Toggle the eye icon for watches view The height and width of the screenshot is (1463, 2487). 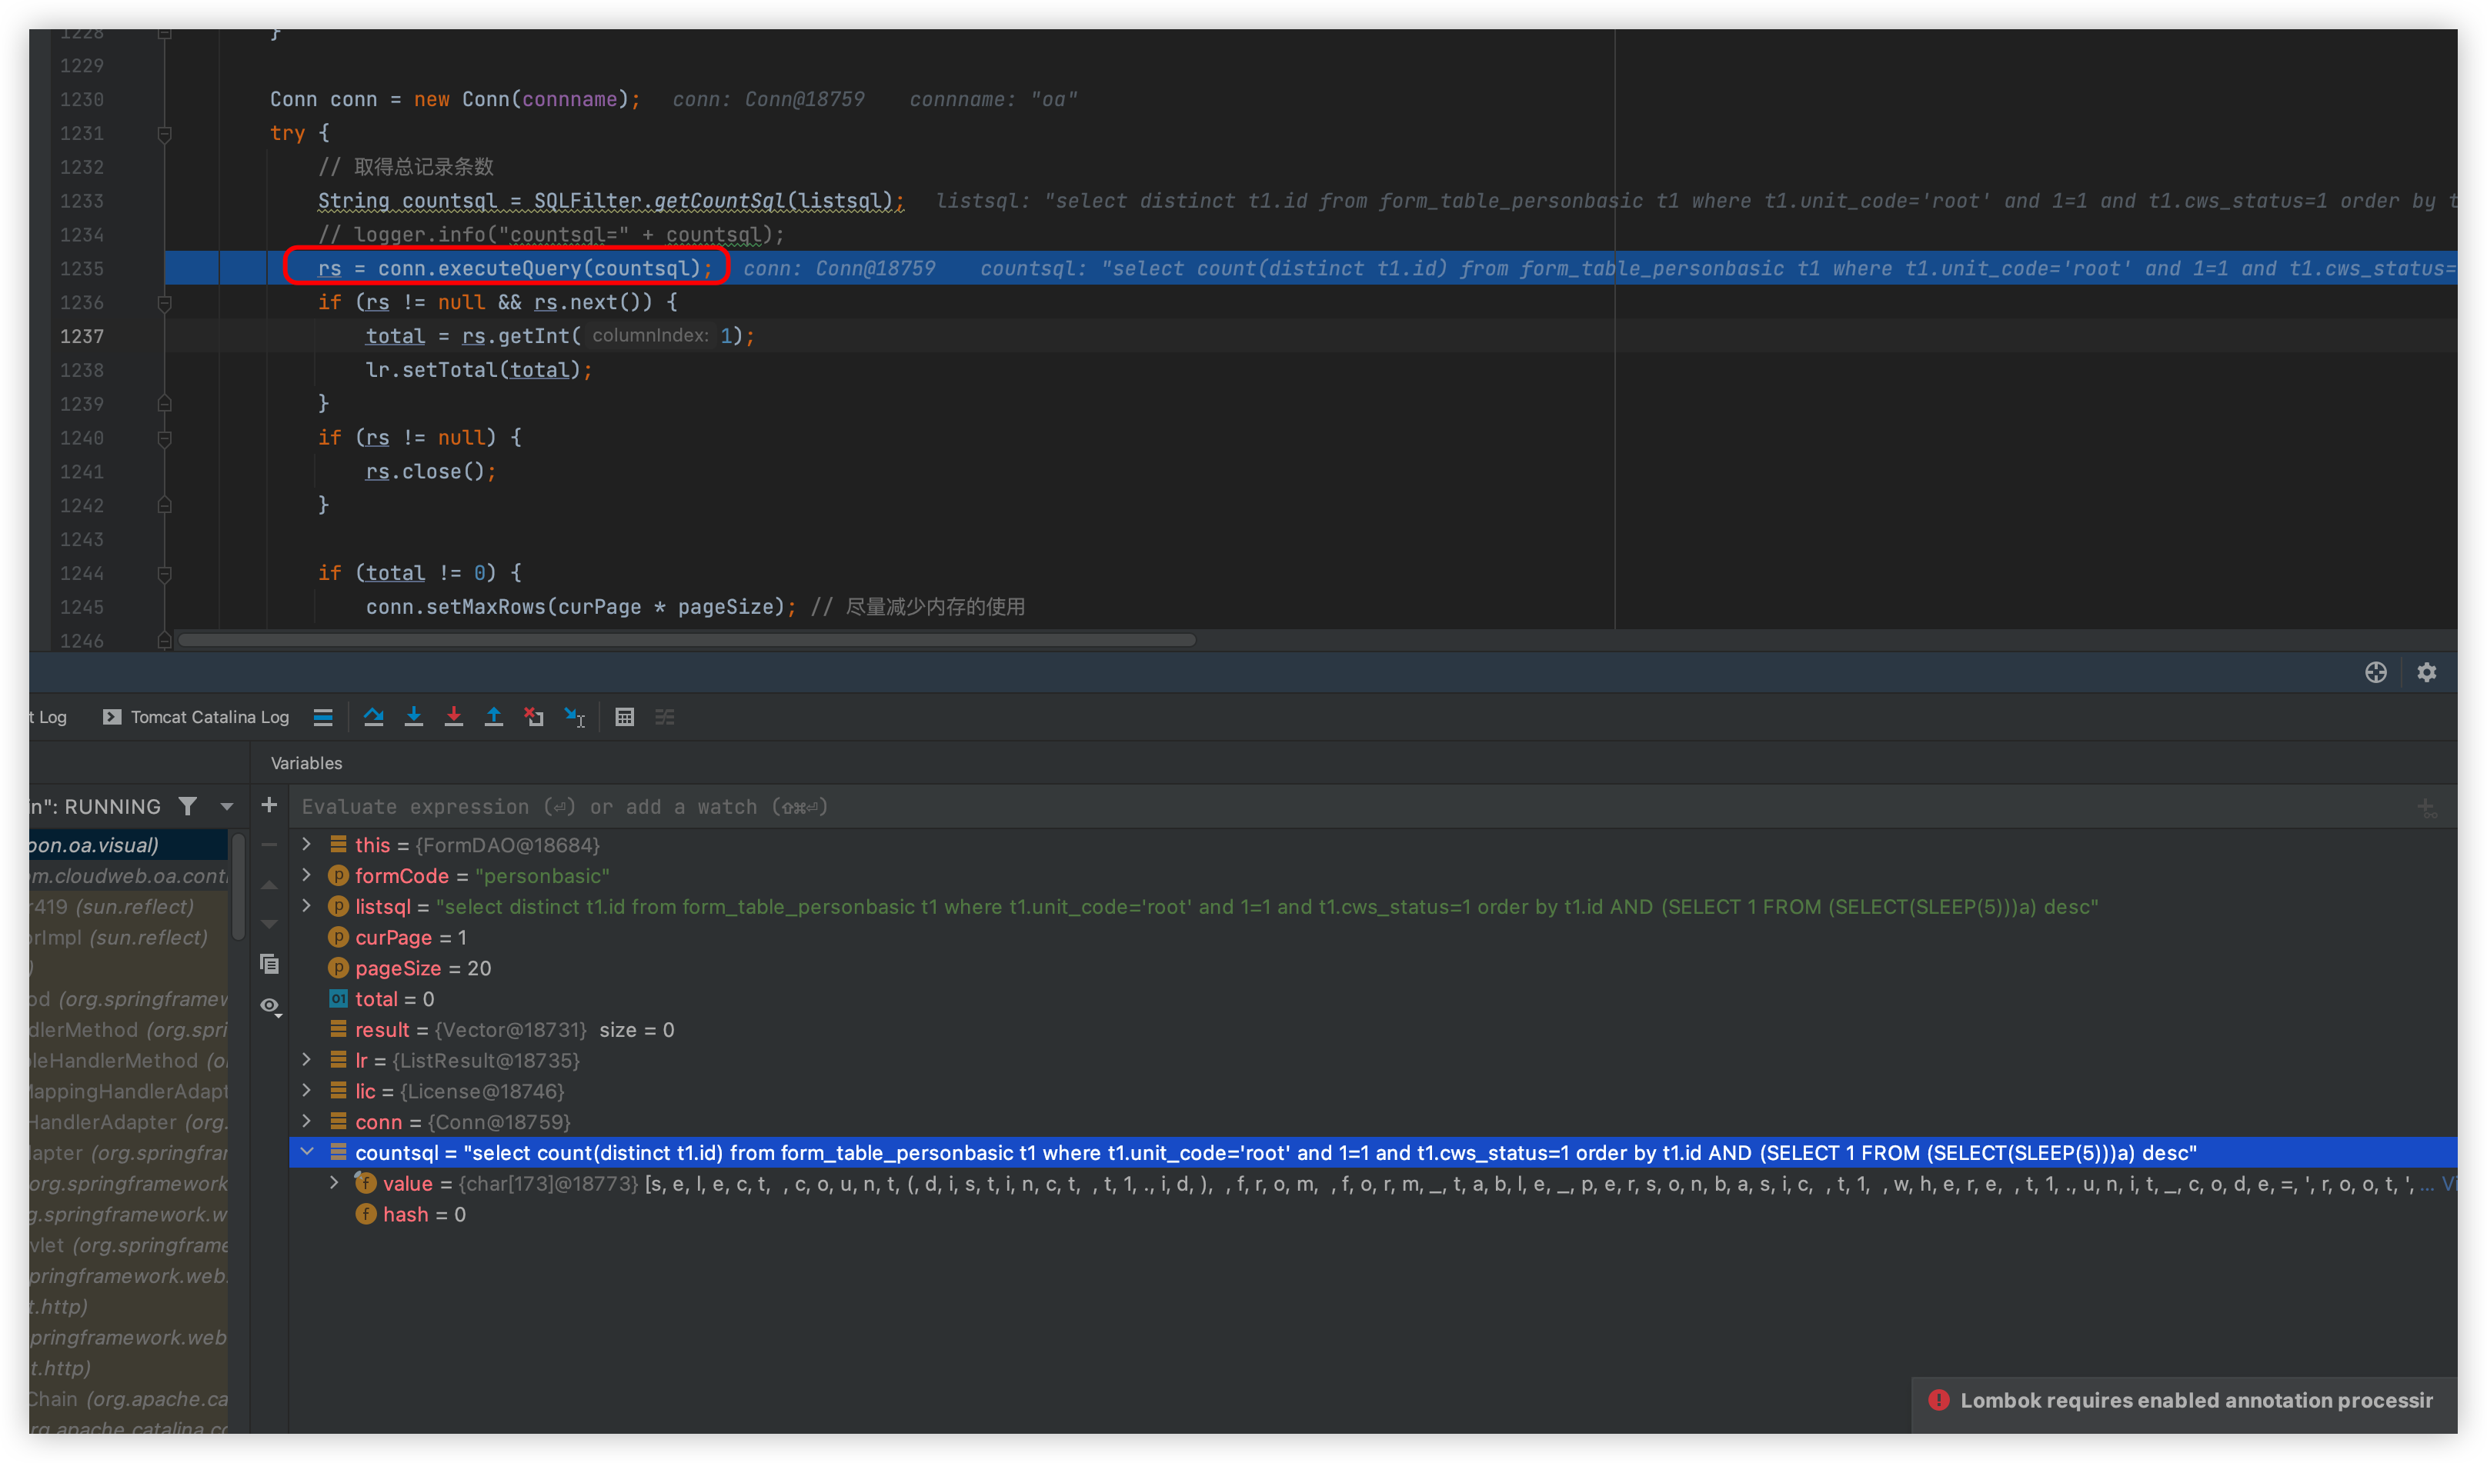click(269, 1005)
